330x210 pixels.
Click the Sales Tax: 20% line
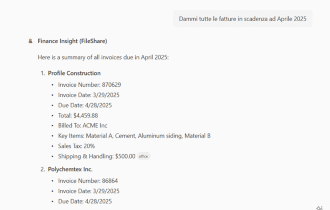76,146
